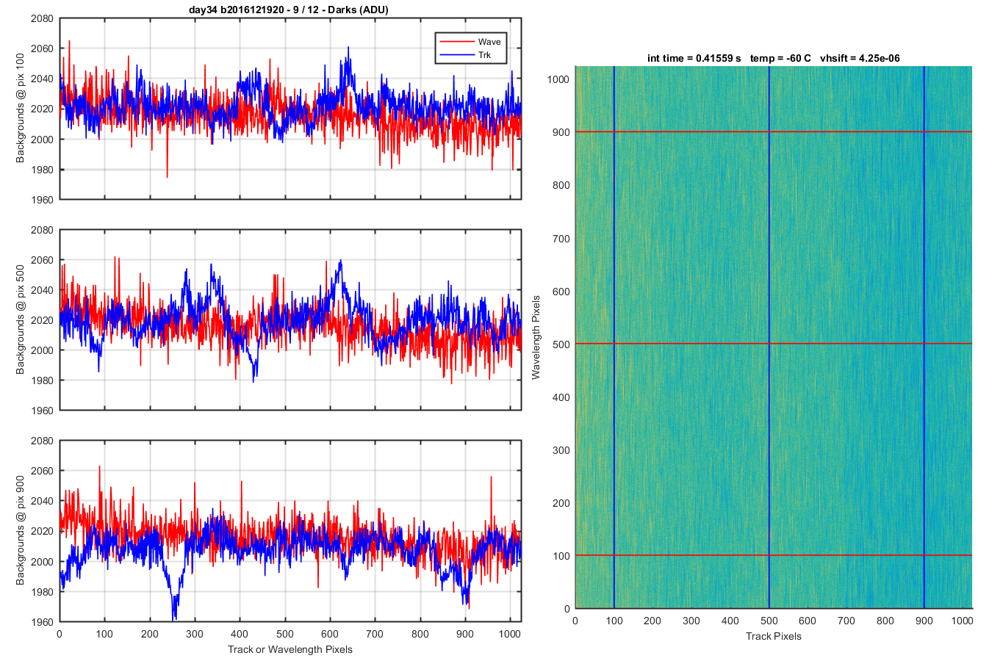The width and height of the screenshot is (992, 661).
Task: Select the vertical 'Wavelength Pixels' axis label
Action: [x=536, y=337]
